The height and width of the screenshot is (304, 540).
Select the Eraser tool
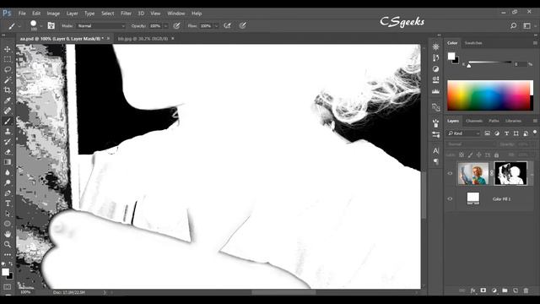pos(8,152)
